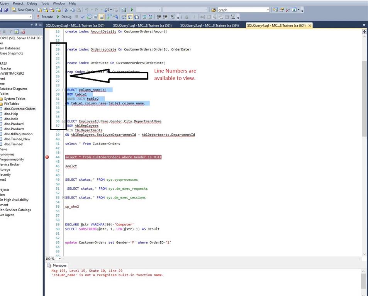The height and width of the screenshot is (296, 368).
Task: Open the Window menu
Action: pyautogui.click(x=59, y=3)
